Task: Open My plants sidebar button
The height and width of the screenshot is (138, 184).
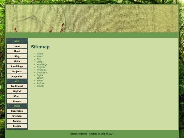Action: pos(17,77)
